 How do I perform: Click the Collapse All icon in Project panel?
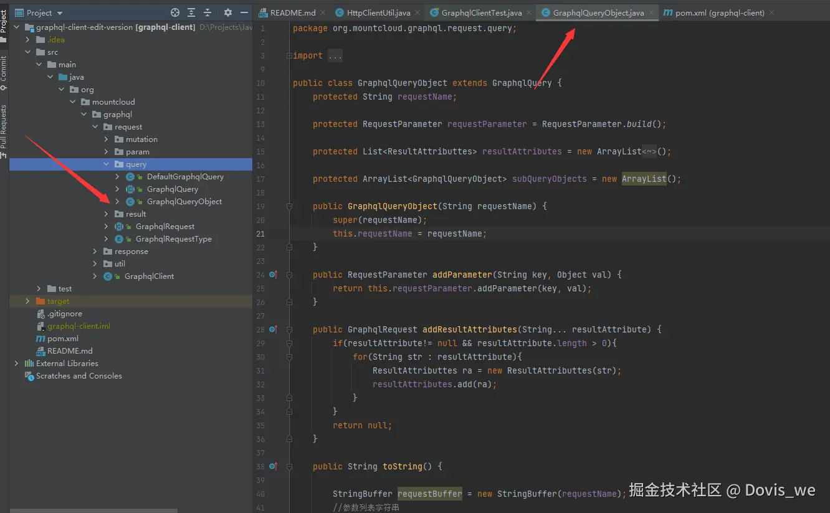(x=207, y=12)
